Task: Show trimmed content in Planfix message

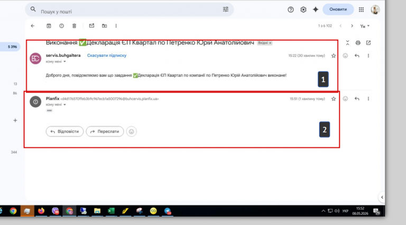Action: point(49,111)
